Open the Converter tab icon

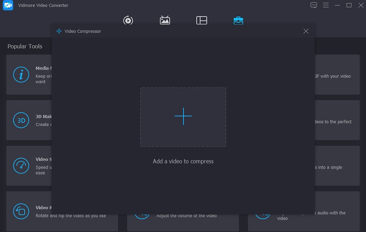coord(128,21)
